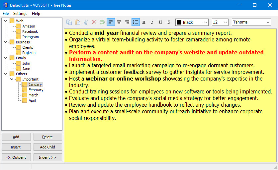Click the Projects note folder icon
Viewport: 278px width, 170px height.
18,53
